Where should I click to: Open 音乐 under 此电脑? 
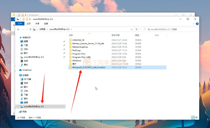pos(26,99)
